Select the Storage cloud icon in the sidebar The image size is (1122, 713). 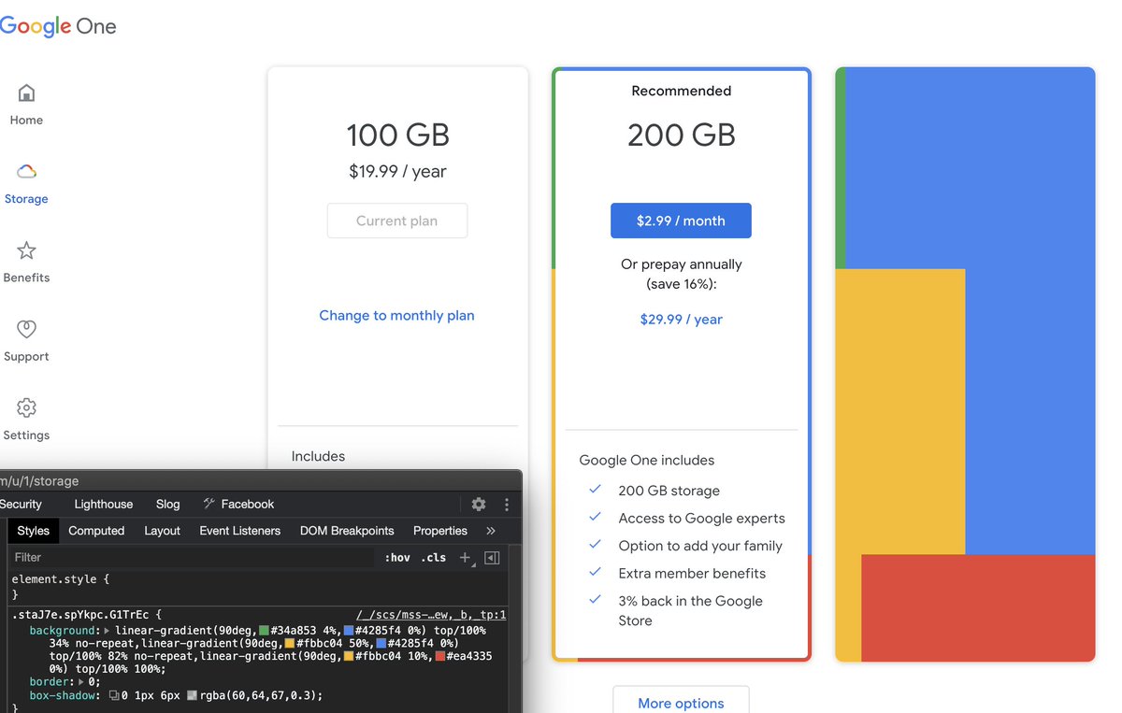pos(26,171)
